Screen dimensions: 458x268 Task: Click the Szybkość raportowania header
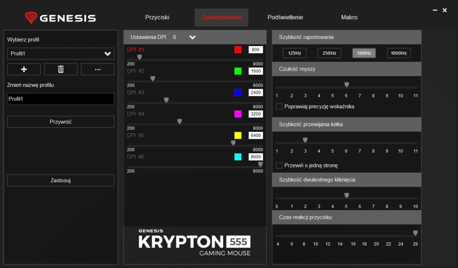point(347,37)
